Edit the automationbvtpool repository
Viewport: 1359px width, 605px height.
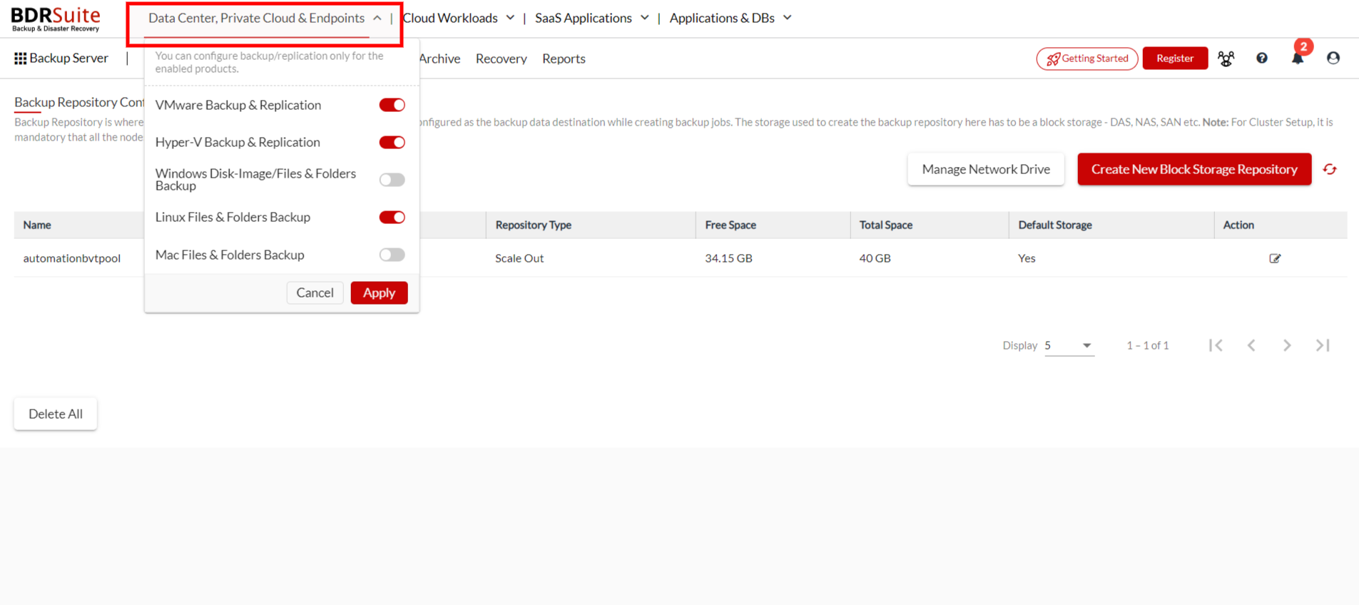[x=1275, y=258]
